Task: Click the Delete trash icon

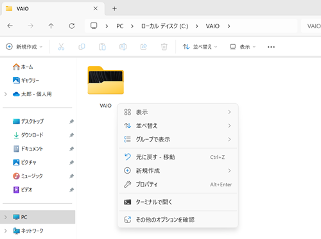Action: (x=164, y=47)
